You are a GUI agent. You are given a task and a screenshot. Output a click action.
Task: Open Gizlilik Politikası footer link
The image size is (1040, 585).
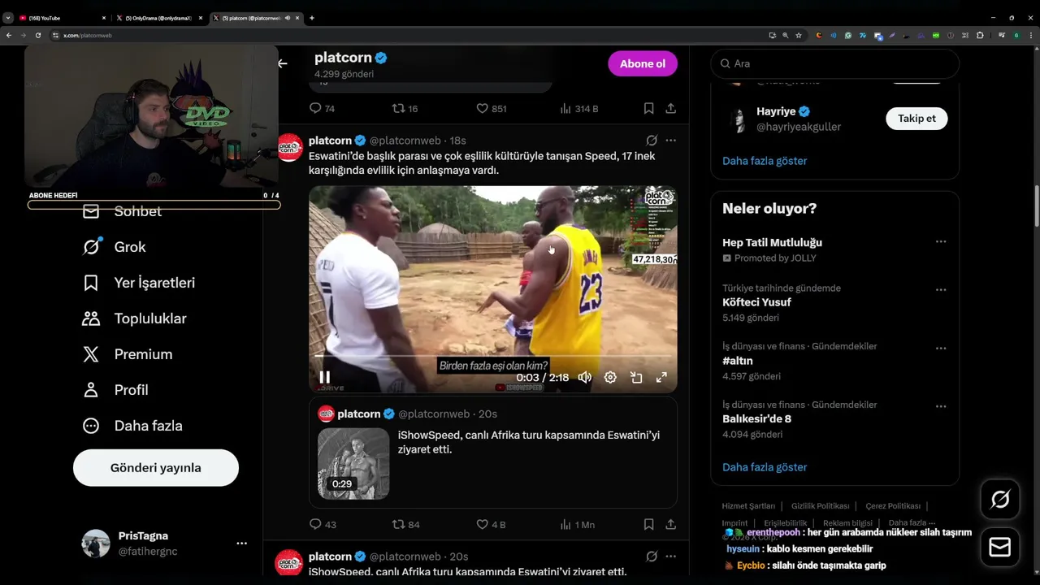pyautogui.click(x=820, y=506)
